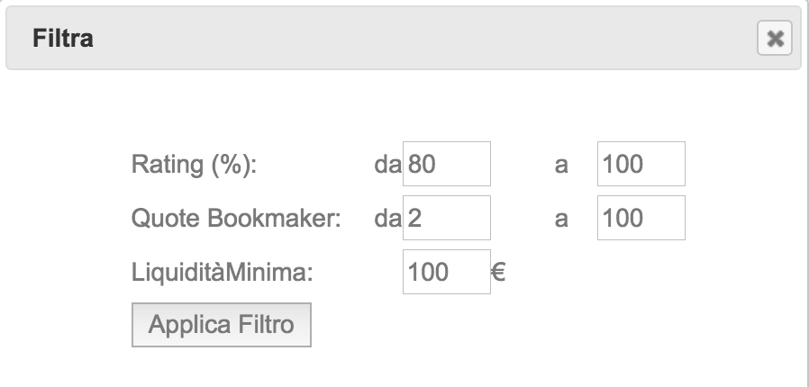The height and width of the screenshot is (387, 809).
Task: Click the Filtra dialog title text
Action: pyautogui.click(x=63, y=39)
